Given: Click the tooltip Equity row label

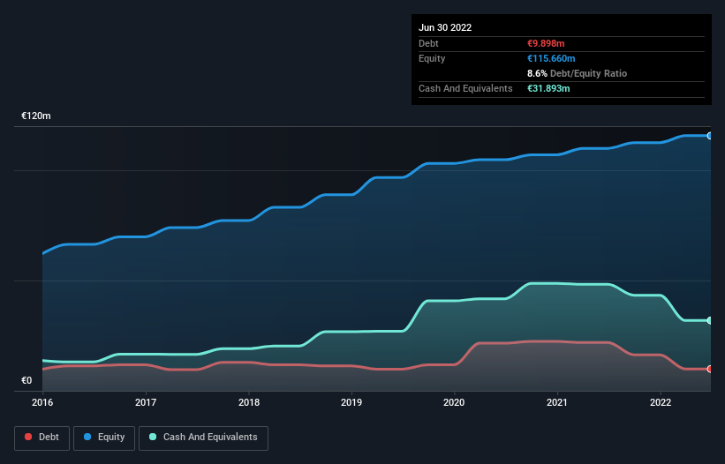Looking at the screenshot, I should tap(432, 58).
